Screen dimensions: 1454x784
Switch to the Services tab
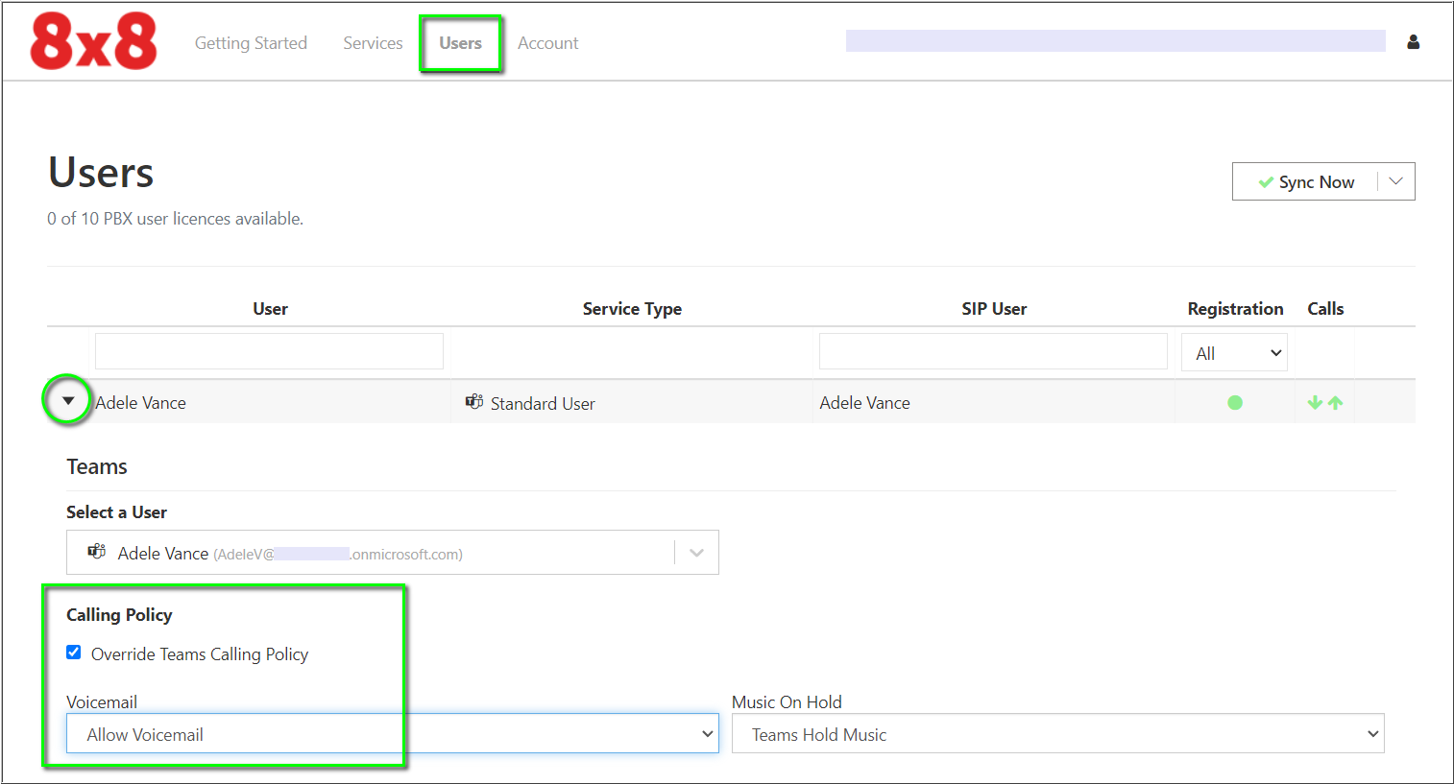[373, 43]
